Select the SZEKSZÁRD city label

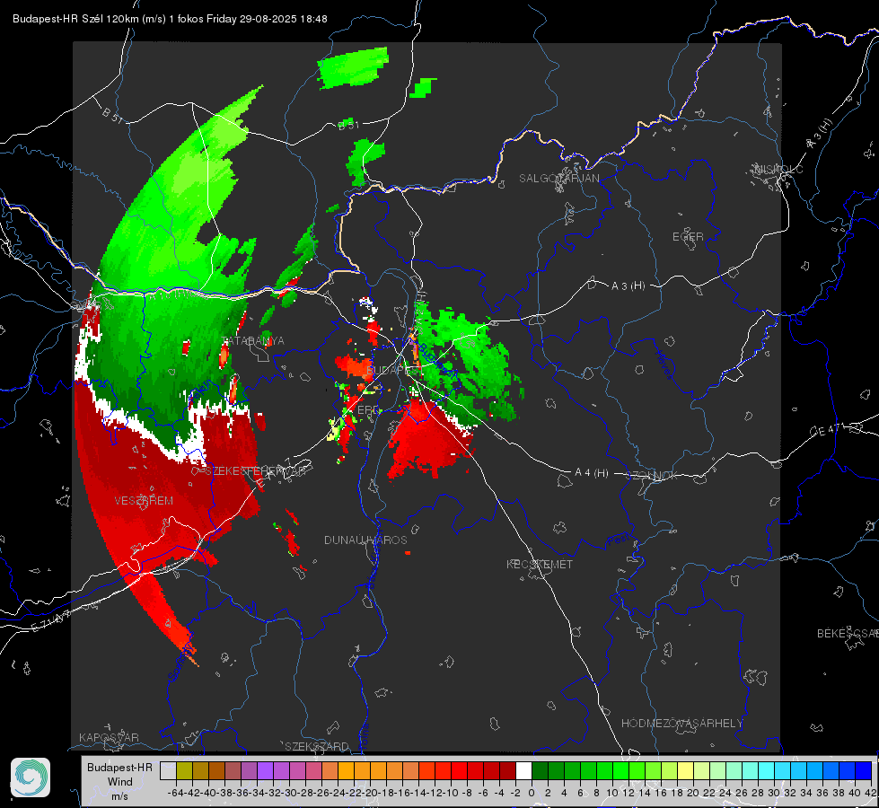(317, 746)
